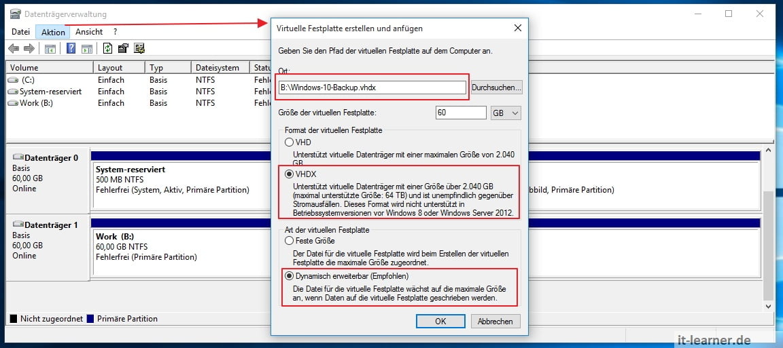This screenshot has height=348, width=783.
Task: Click the disk icon next to Datenträger 0
Action: [x=18, y=157]
